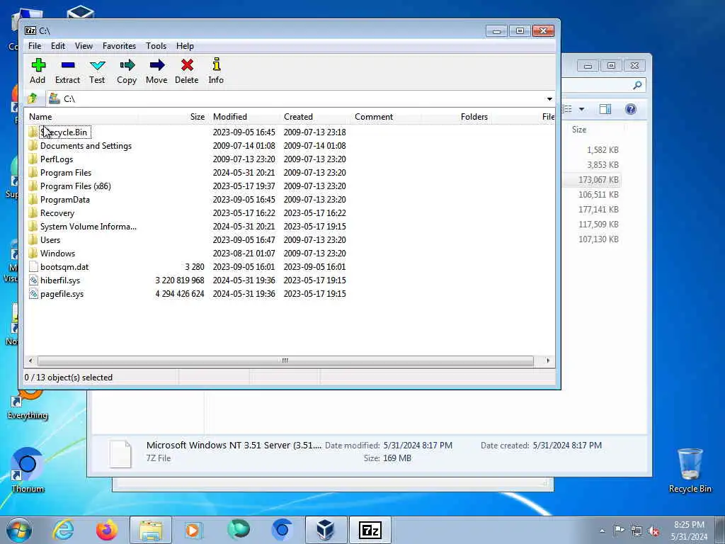Toggle the preview pane icon in Explorer
The width and height of the screenshot is (725, 544).
(x=605, y=109)
